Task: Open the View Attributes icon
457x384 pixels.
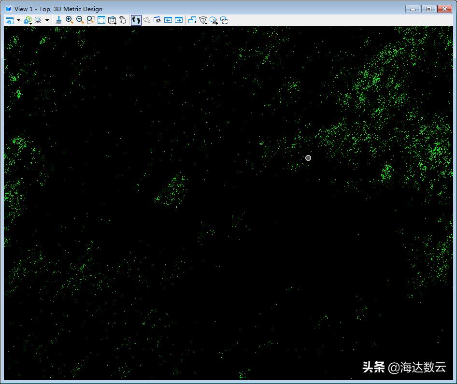Action: 10,20
